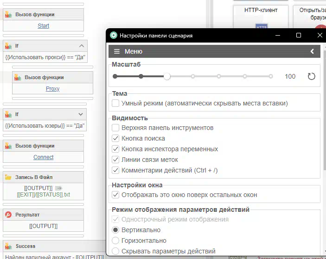
Task: Click the Success block header
Action: point(54,246)
